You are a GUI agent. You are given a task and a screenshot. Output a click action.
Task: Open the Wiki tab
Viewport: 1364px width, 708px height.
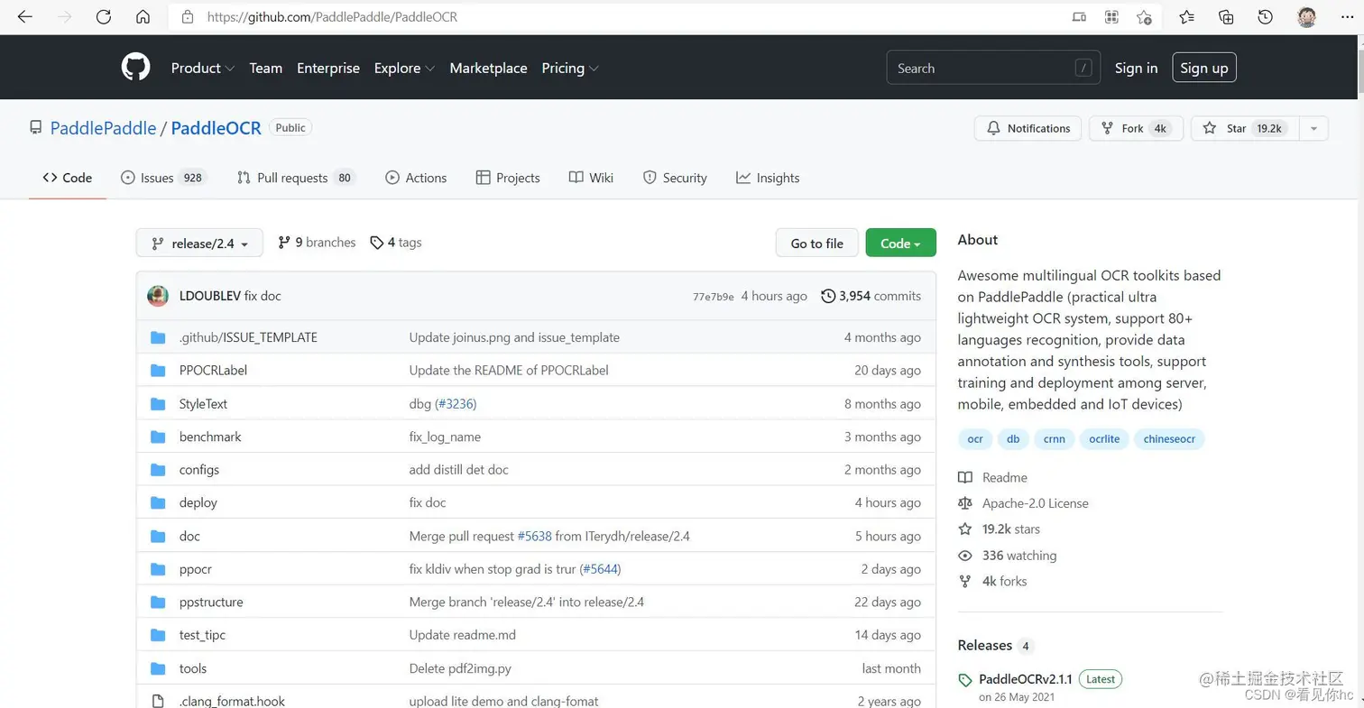click(591, 178)
